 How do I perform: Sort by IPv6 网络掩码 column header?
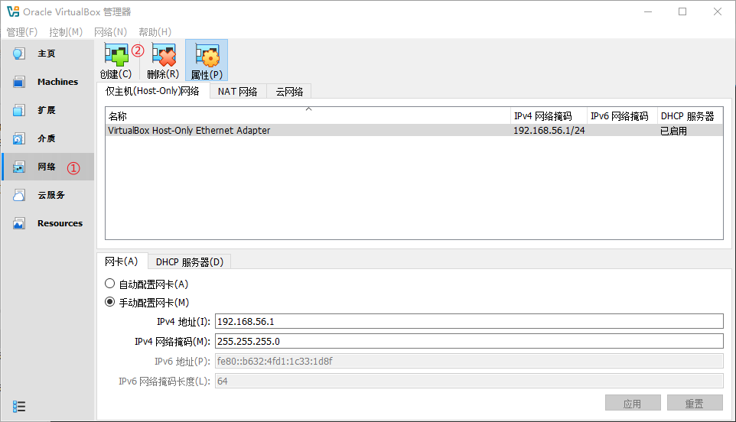[x=622, y=115]
